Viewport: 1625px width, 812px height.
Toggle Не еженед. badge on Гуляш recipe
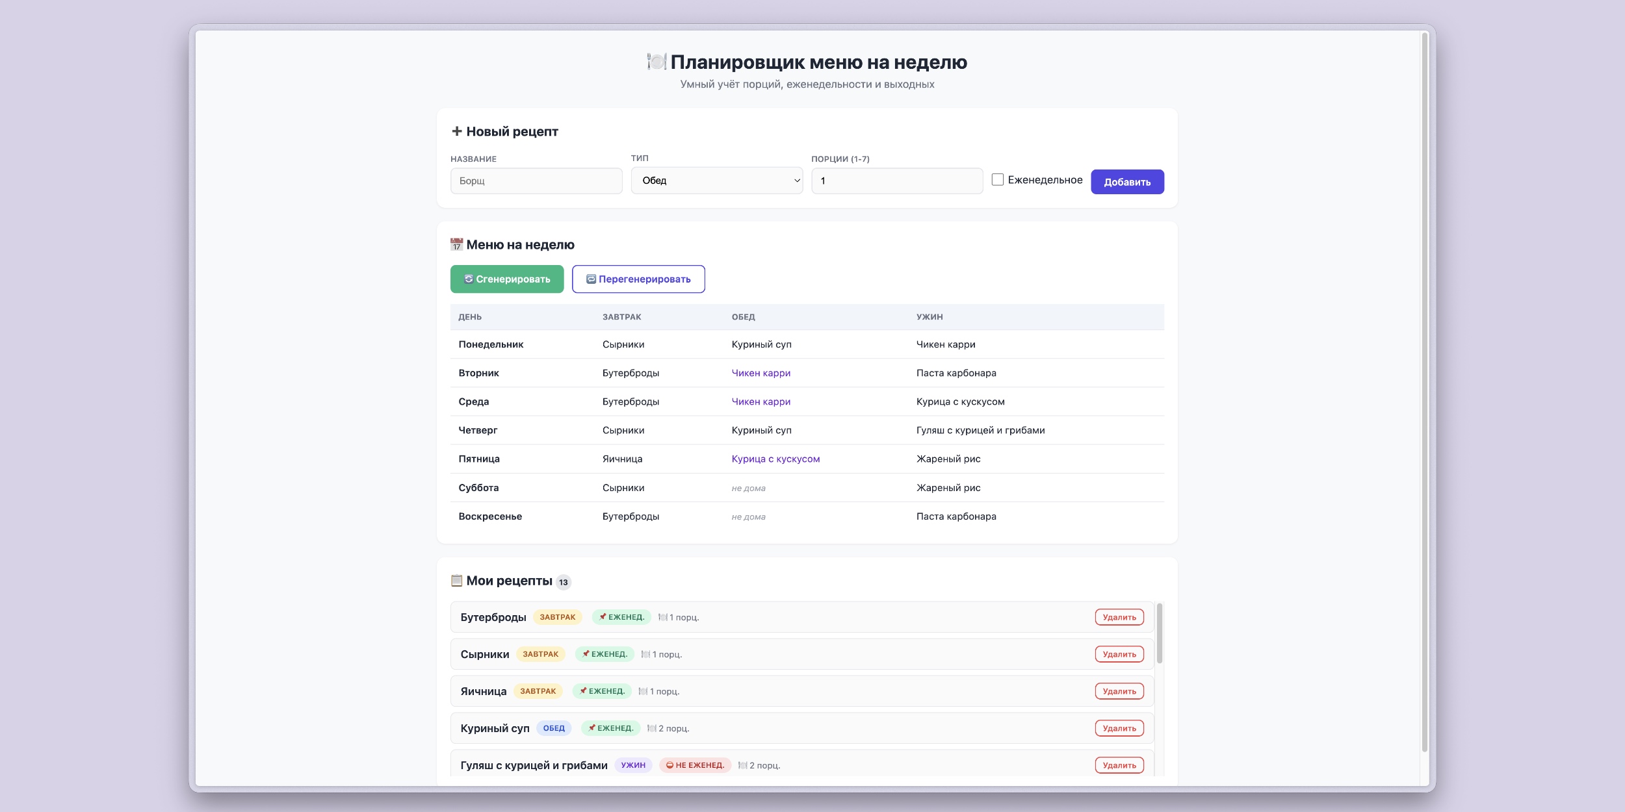tap(695, 765)
